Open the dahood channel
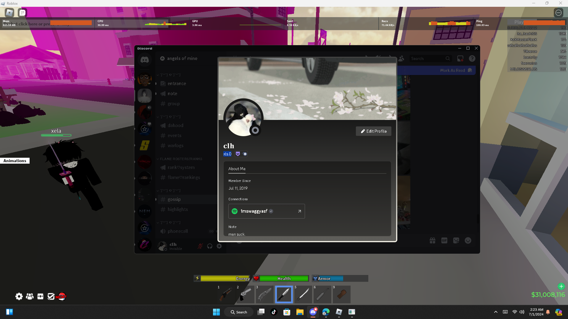 [x=188, y=126]
